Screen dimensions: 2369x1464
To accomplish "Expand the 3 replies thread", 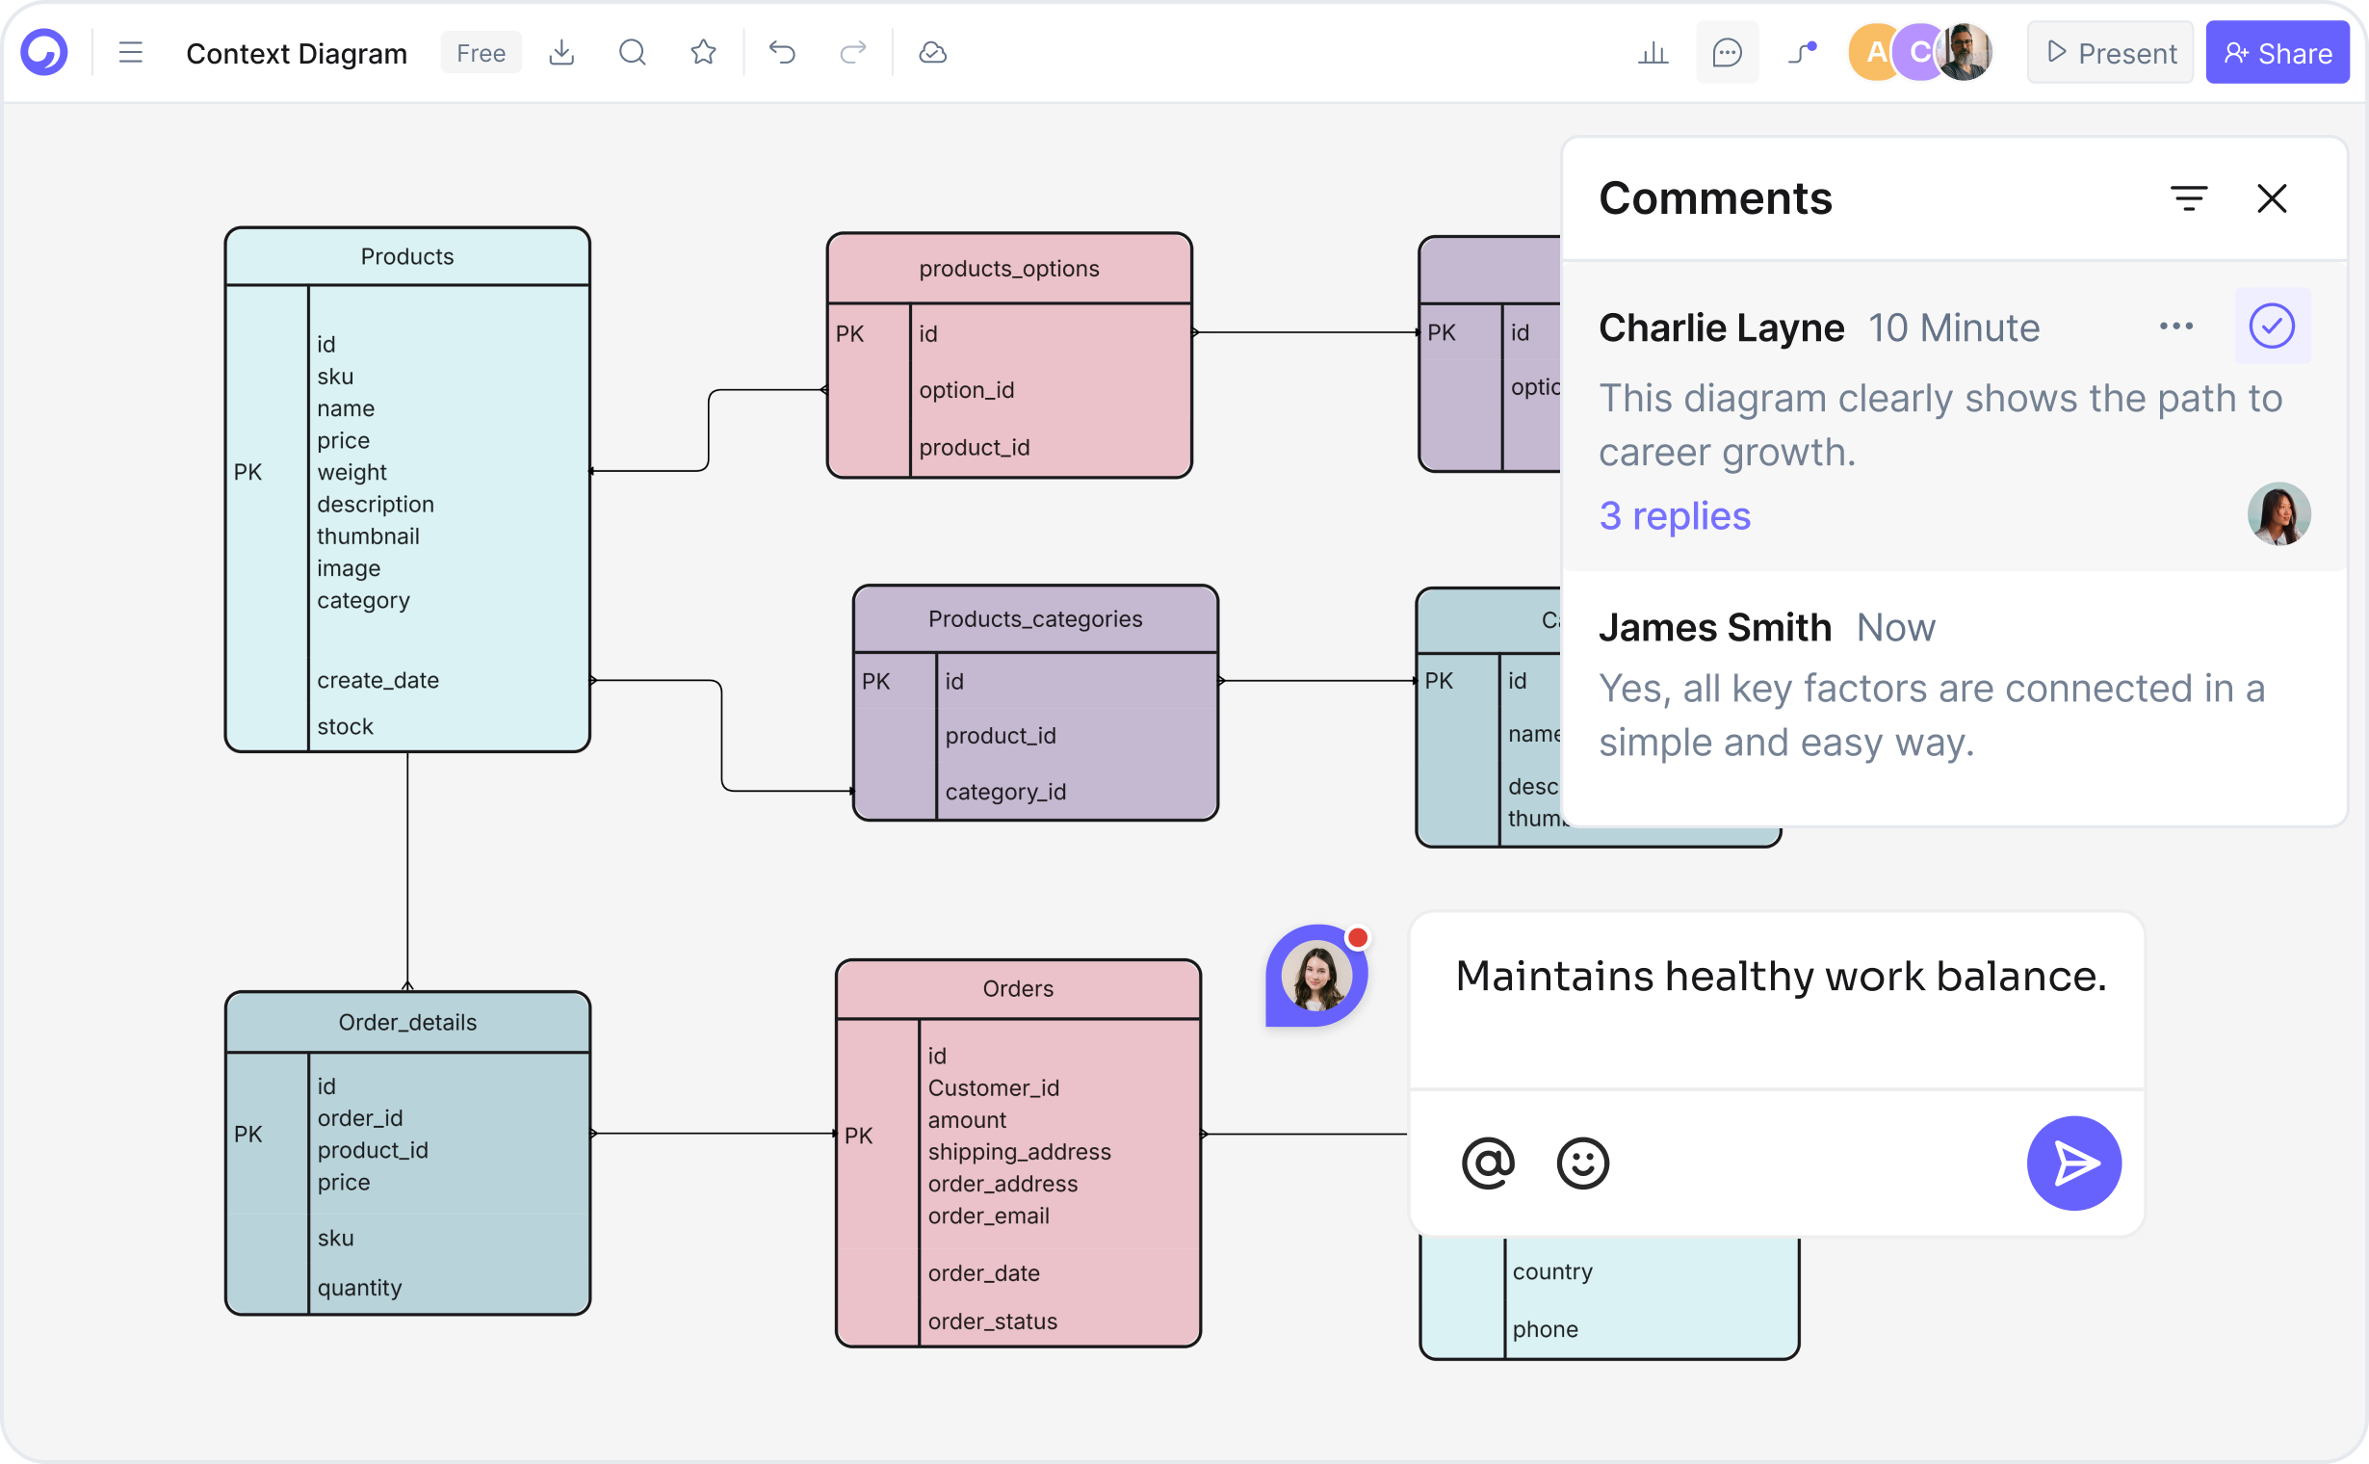I will pyautogui.click(x=1674, y=516).
